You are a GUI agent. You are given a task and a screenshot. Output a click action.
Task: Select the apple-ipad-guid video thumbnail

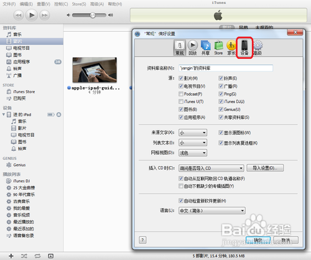tap(95, 70)
